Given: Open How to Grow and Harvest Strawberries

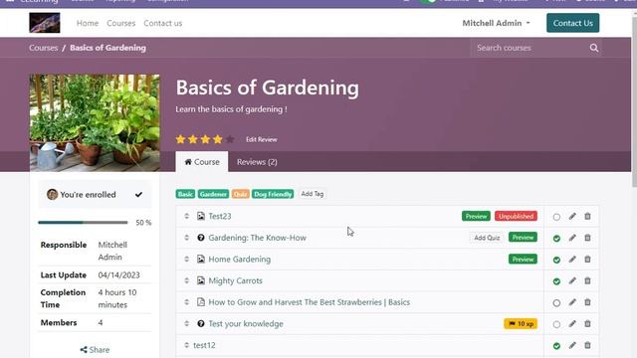Looking at the screenshot, I should tap(310, 302).
